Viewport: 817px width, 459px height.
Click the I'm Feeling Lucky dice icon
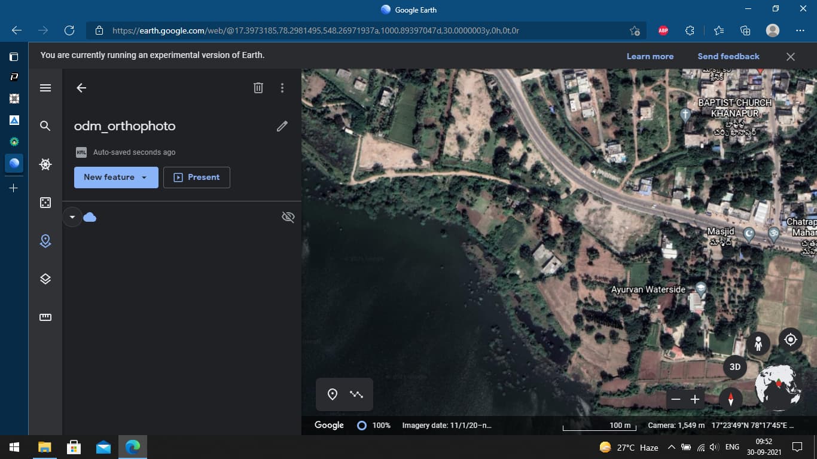45,203
